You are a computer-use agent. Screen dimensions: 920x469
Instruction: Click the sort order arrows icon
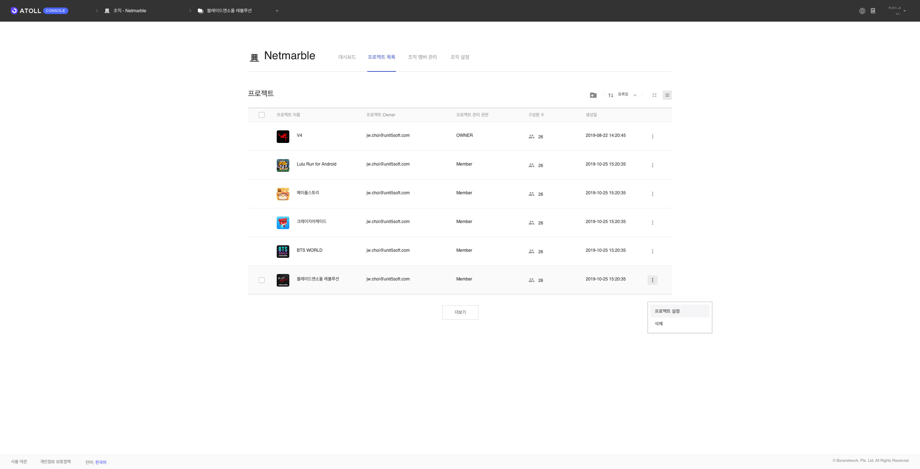coord(611,95)
